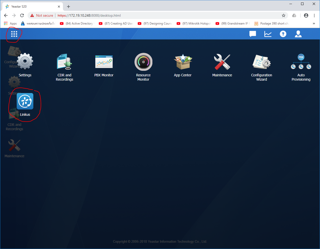Screen dimensions: 320x249
Task: Reload the Yeastar page
Action: (x=22, y=15)
